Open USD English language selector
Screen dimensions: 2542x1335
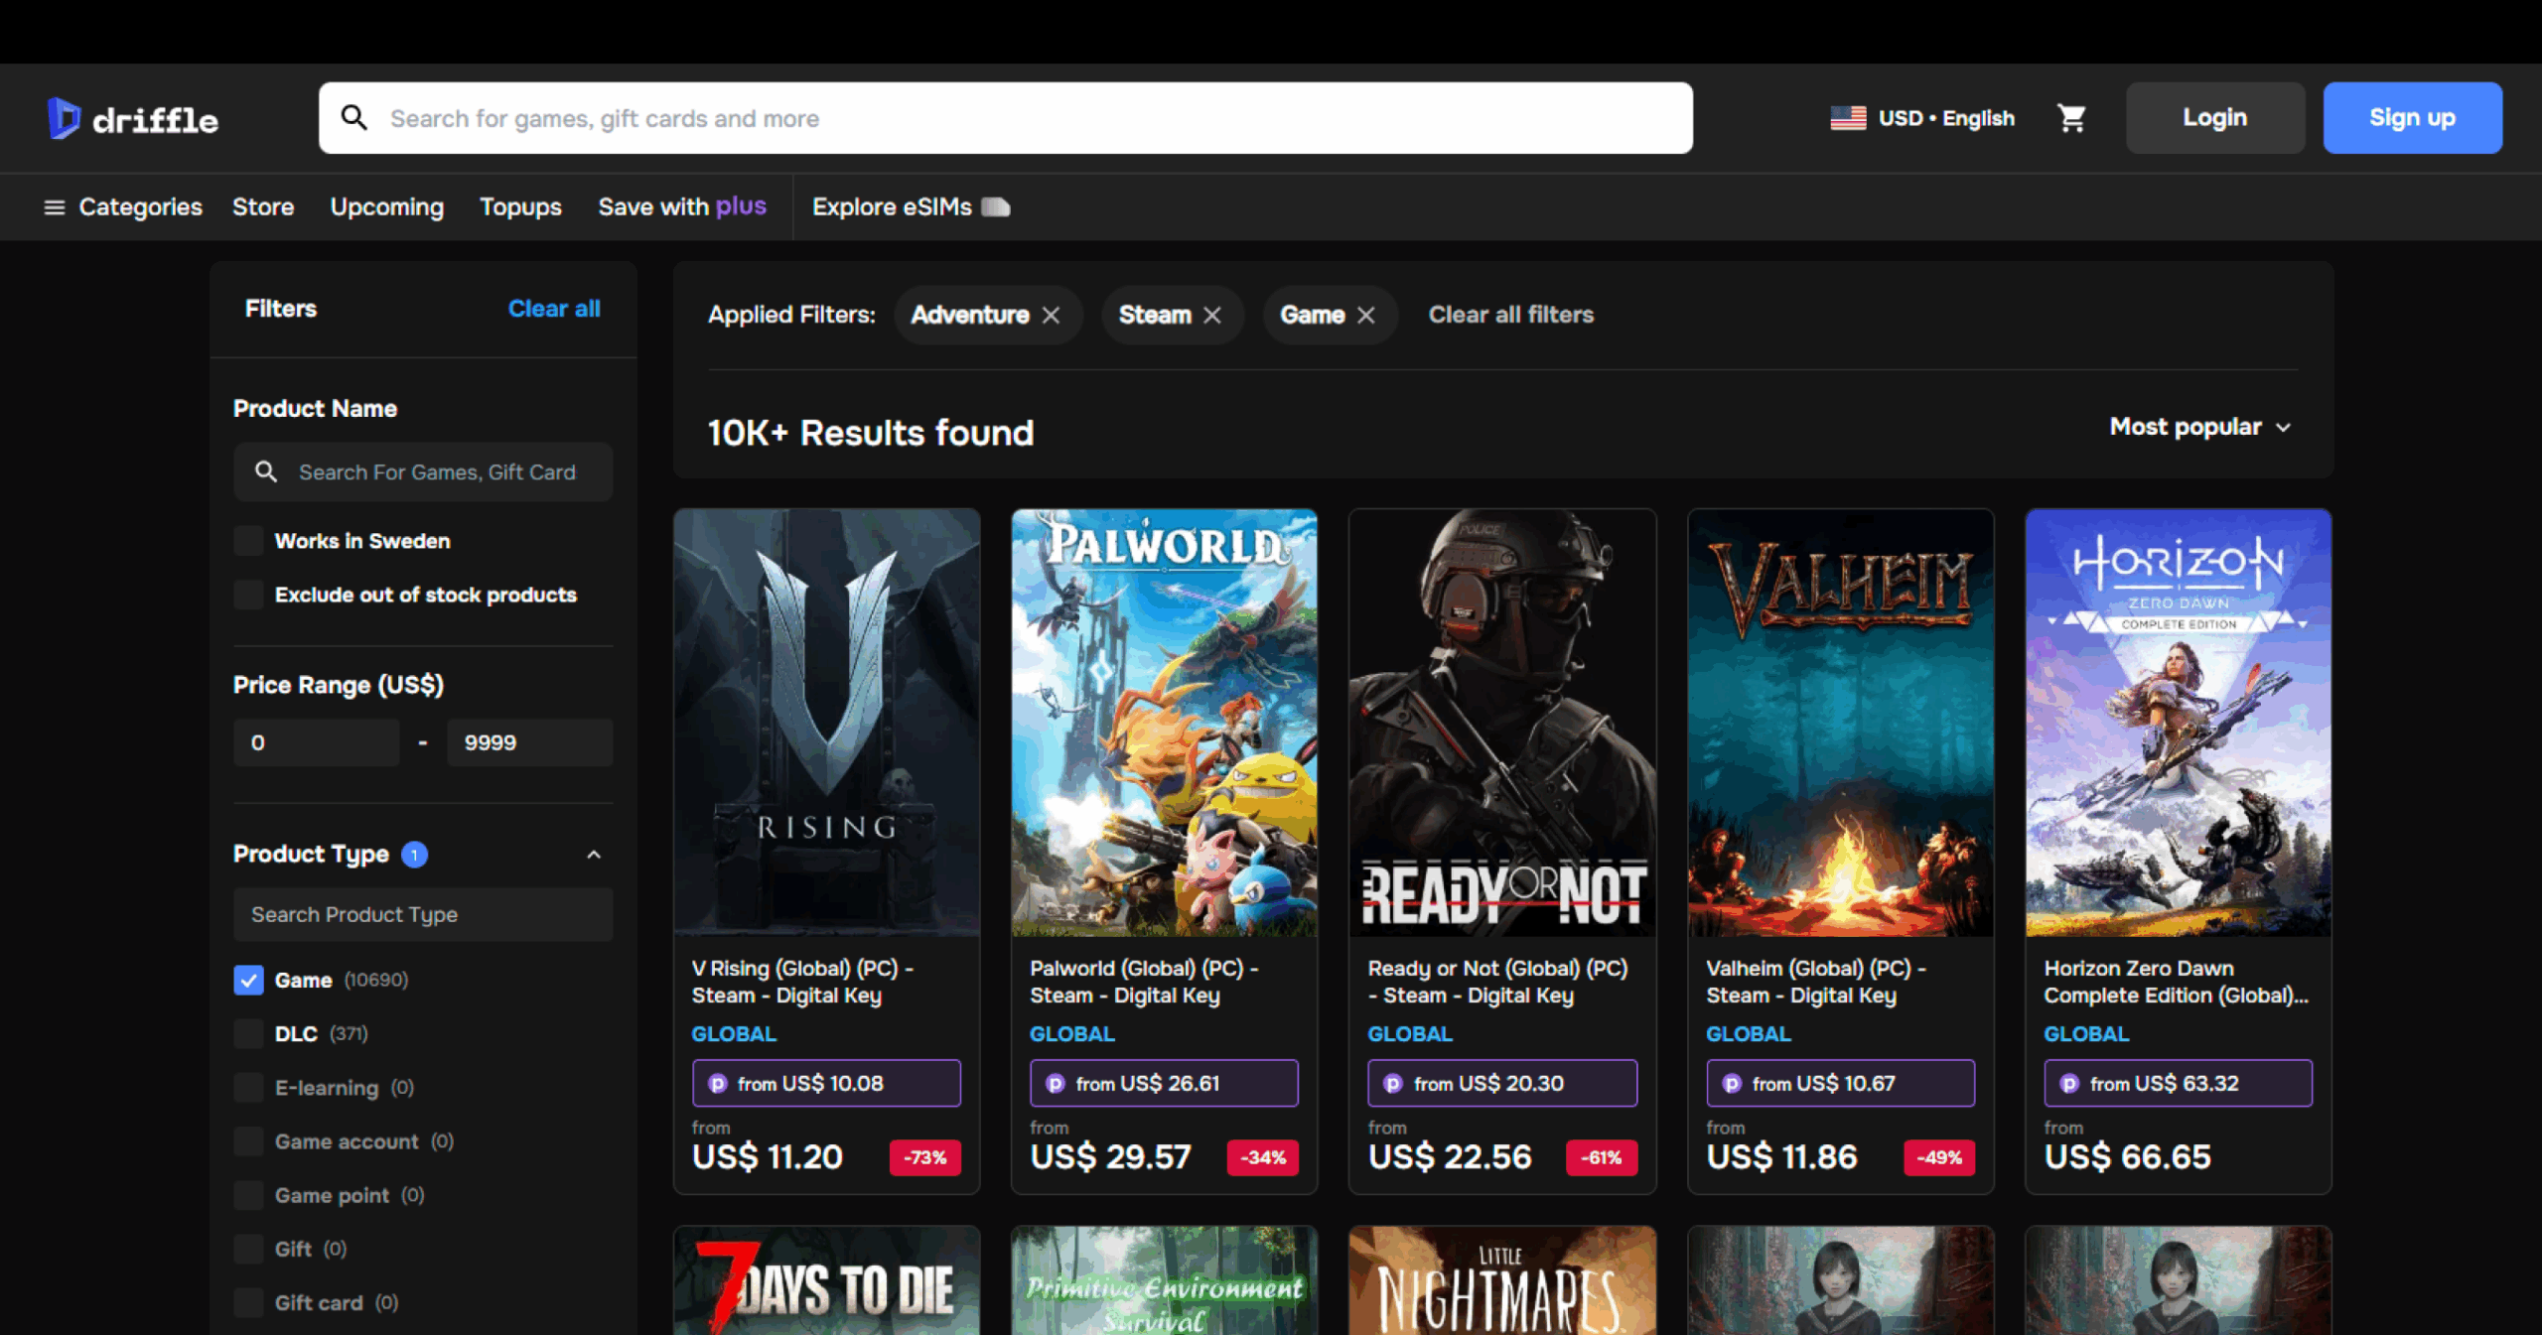pos(1945,118)
